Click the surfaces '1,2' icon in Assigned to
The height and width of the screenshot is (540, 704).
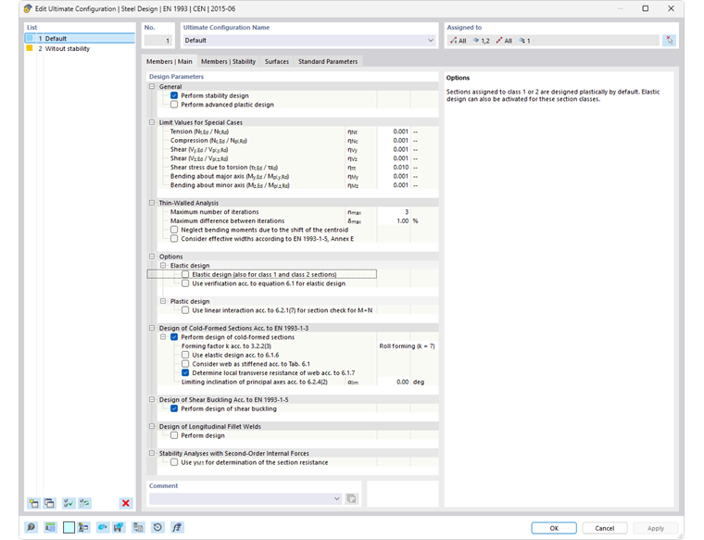click(x=482, y=41)
